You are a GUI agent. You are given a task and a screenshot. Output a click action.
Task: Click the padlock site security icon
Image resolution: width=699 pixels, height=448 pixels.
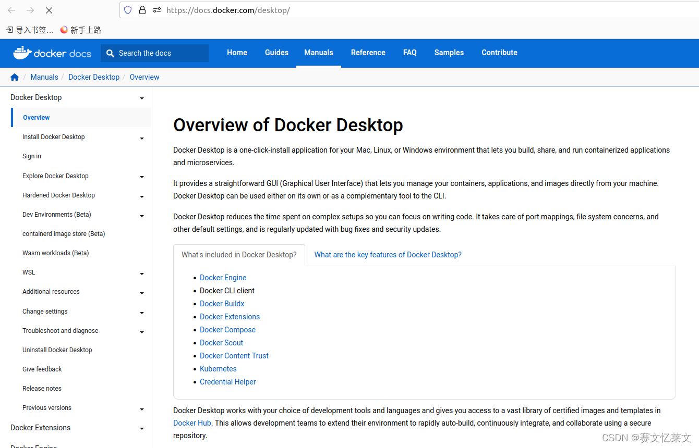coord(142,10)
